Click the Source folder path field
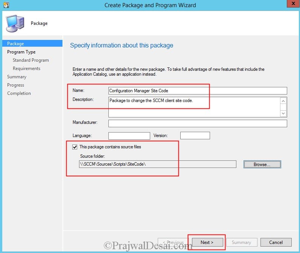 (x=158, y=164)
